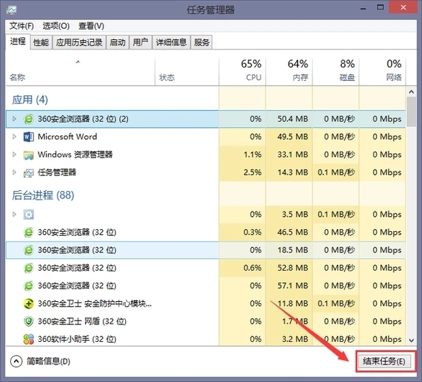Click the 任务管理器 process icon
The width and height of the screenshot is (422, 382).
(x=29, y=173)
